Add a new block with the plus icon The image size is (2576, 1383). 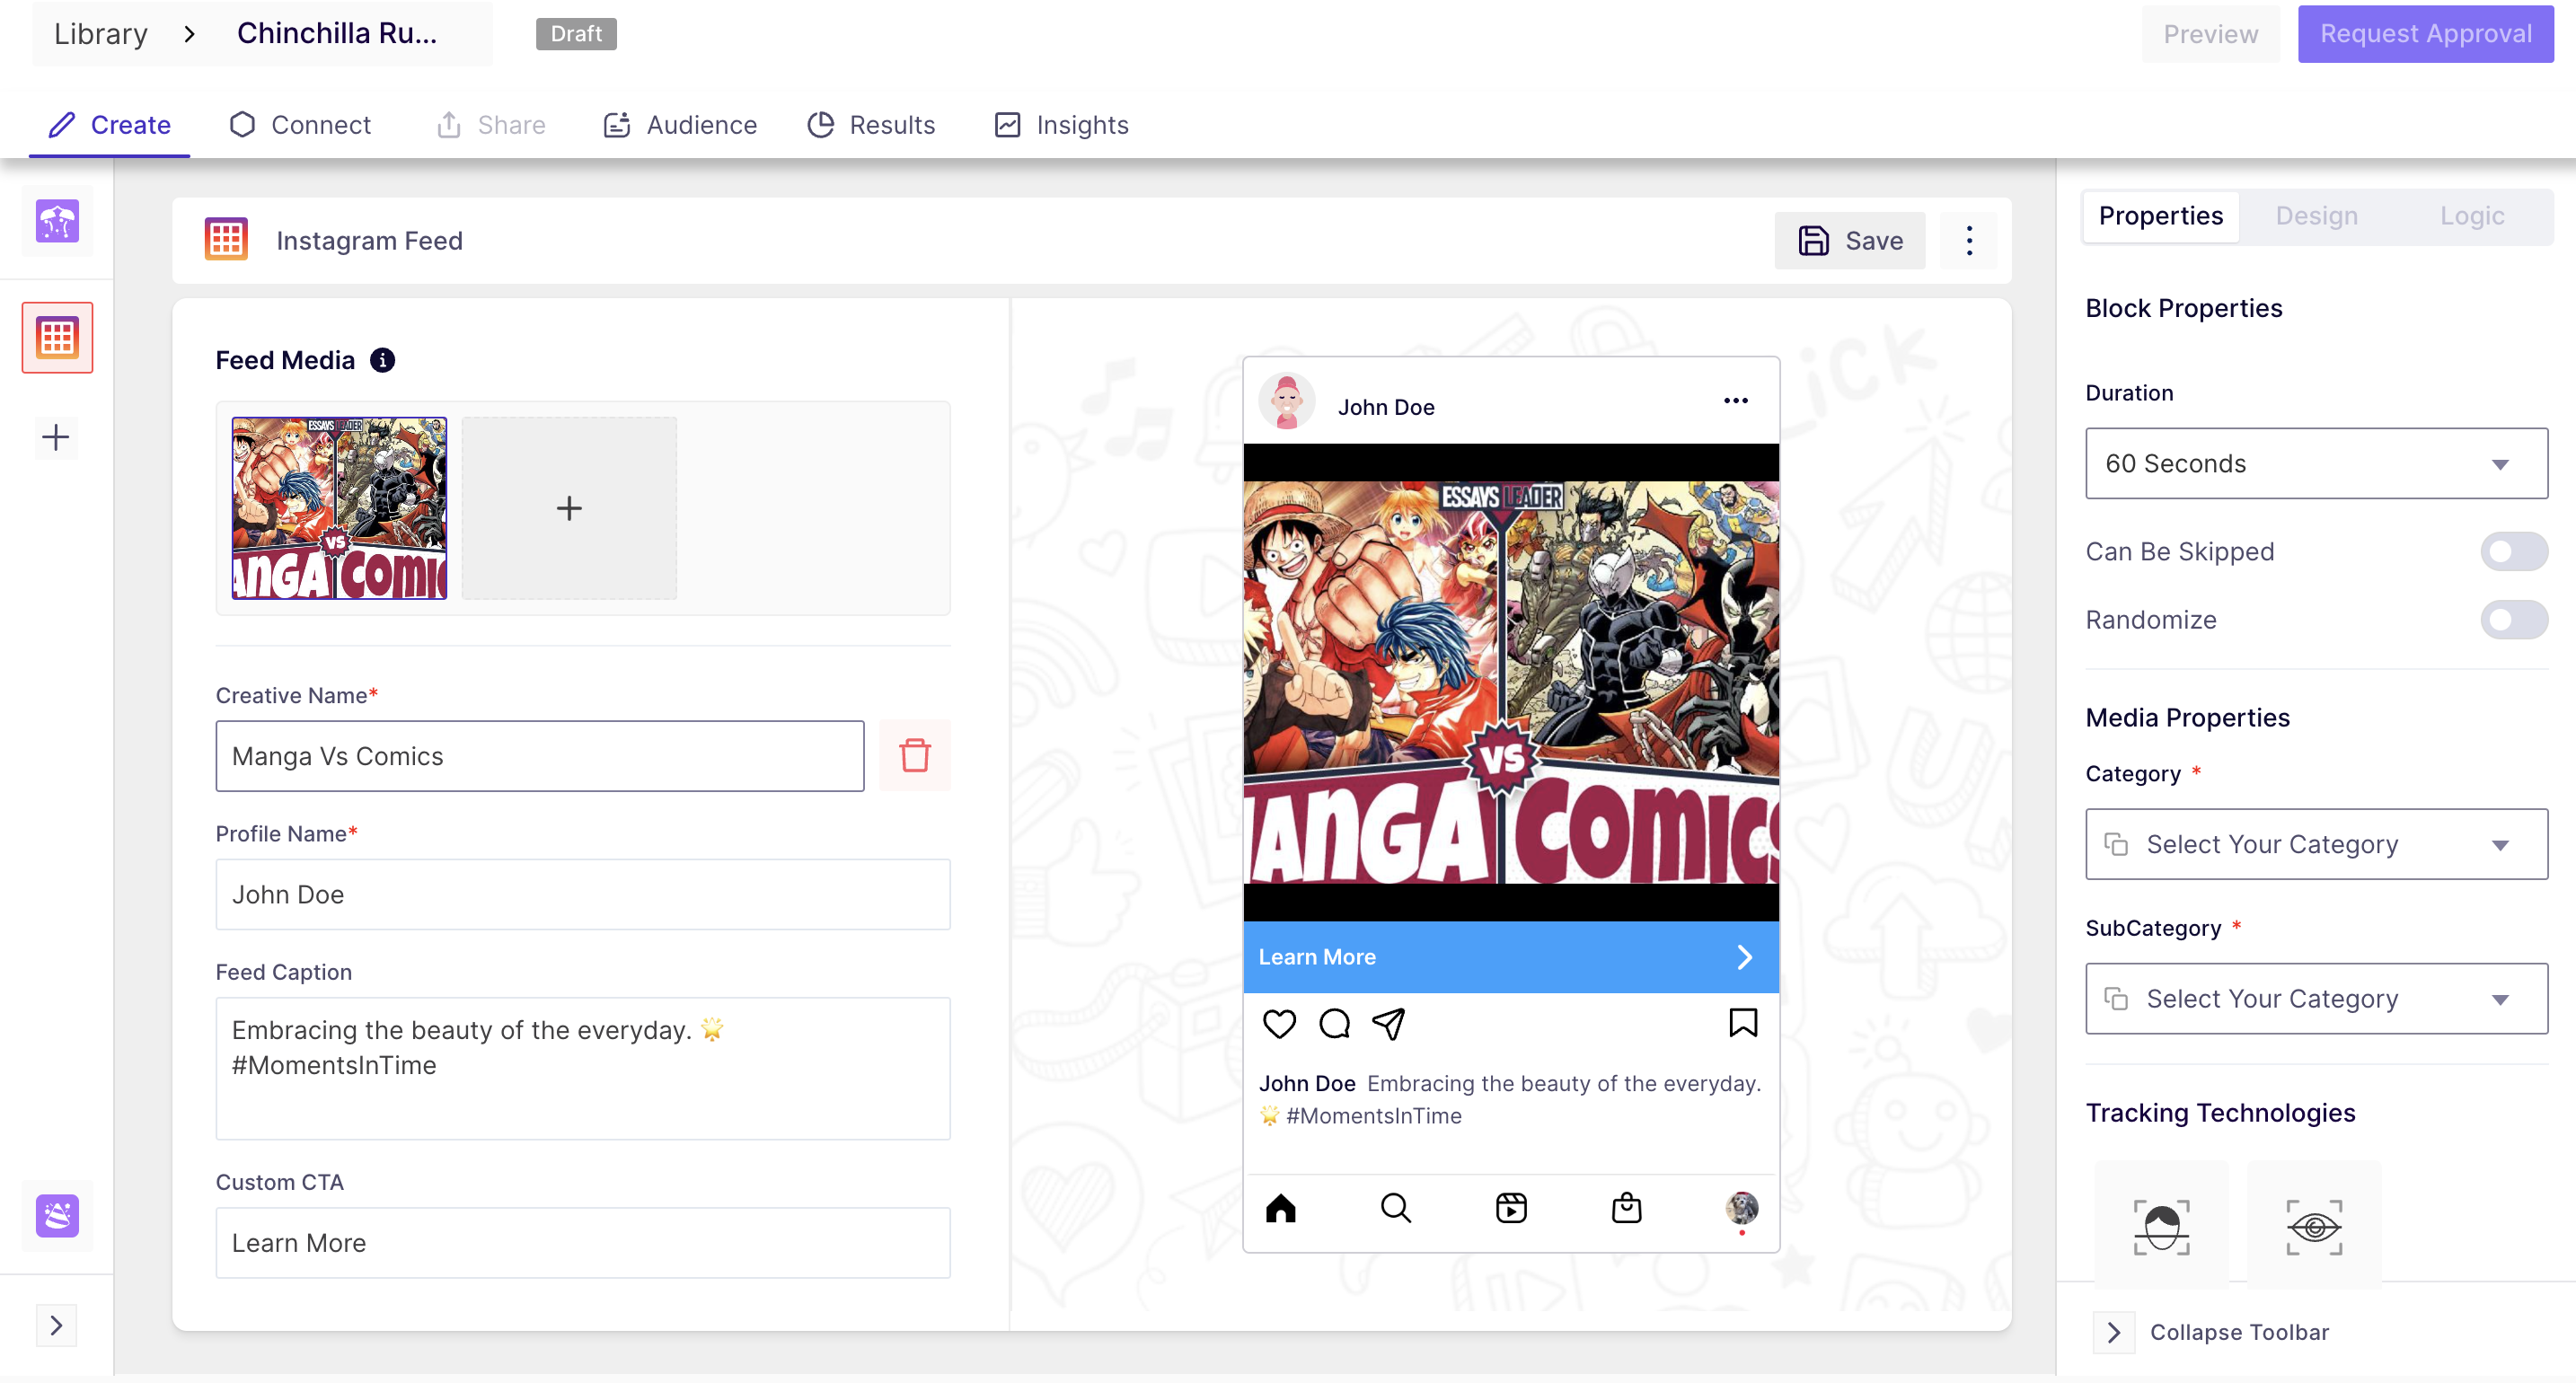coord(56,437)
